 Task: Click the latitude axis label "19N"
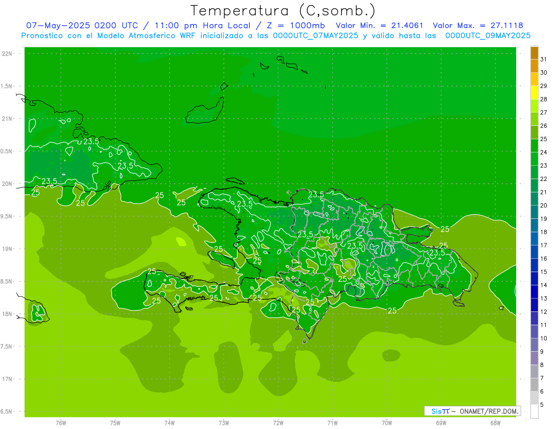click(x=7, y=249)
